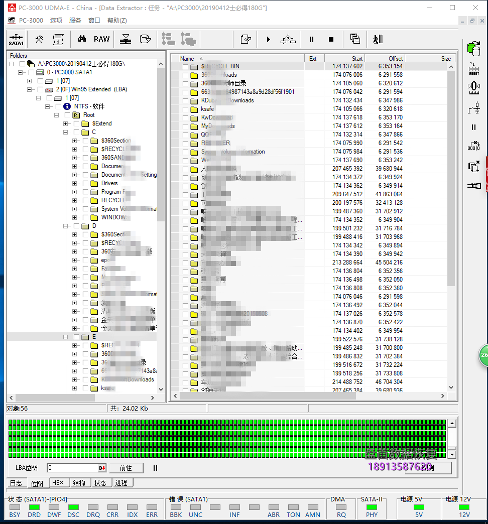Image resolution: width=488 pixels, height=524 pixels.
Task: Check the $Extend folder checkbox in tree
Action: pos(76,123)
